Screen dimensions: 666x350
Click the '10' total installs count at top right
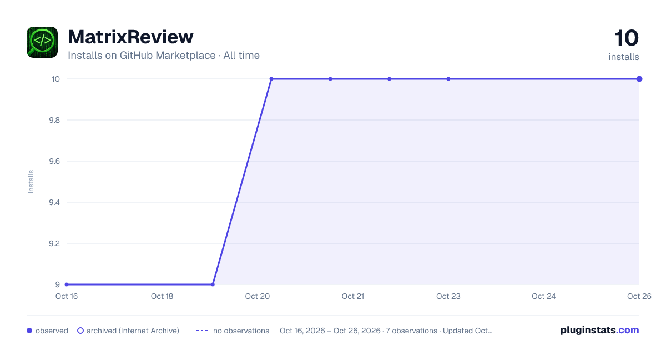tap(627, 38)
